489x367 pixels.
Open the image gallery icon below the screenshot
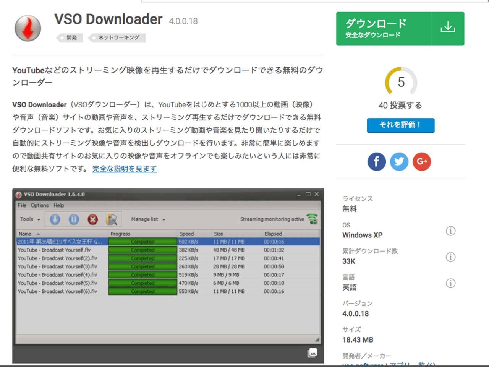tap(312, 352)
